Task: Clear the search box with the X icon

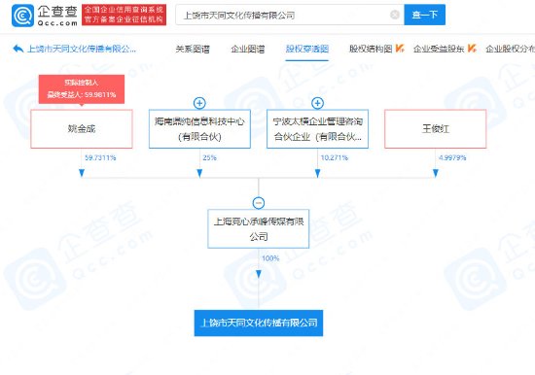Action: coord(394,15)
